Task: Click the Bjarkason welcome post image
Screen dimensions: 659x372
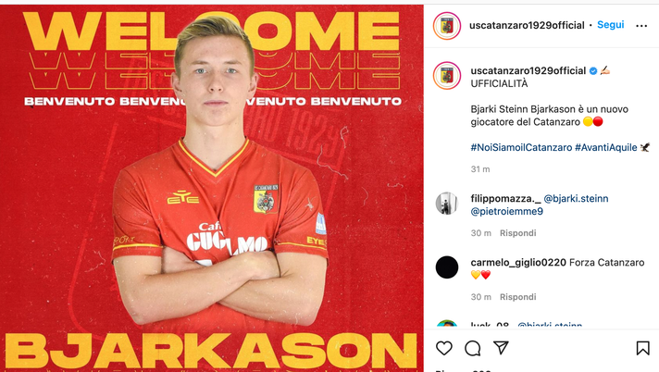Action: tap(211, 188)
